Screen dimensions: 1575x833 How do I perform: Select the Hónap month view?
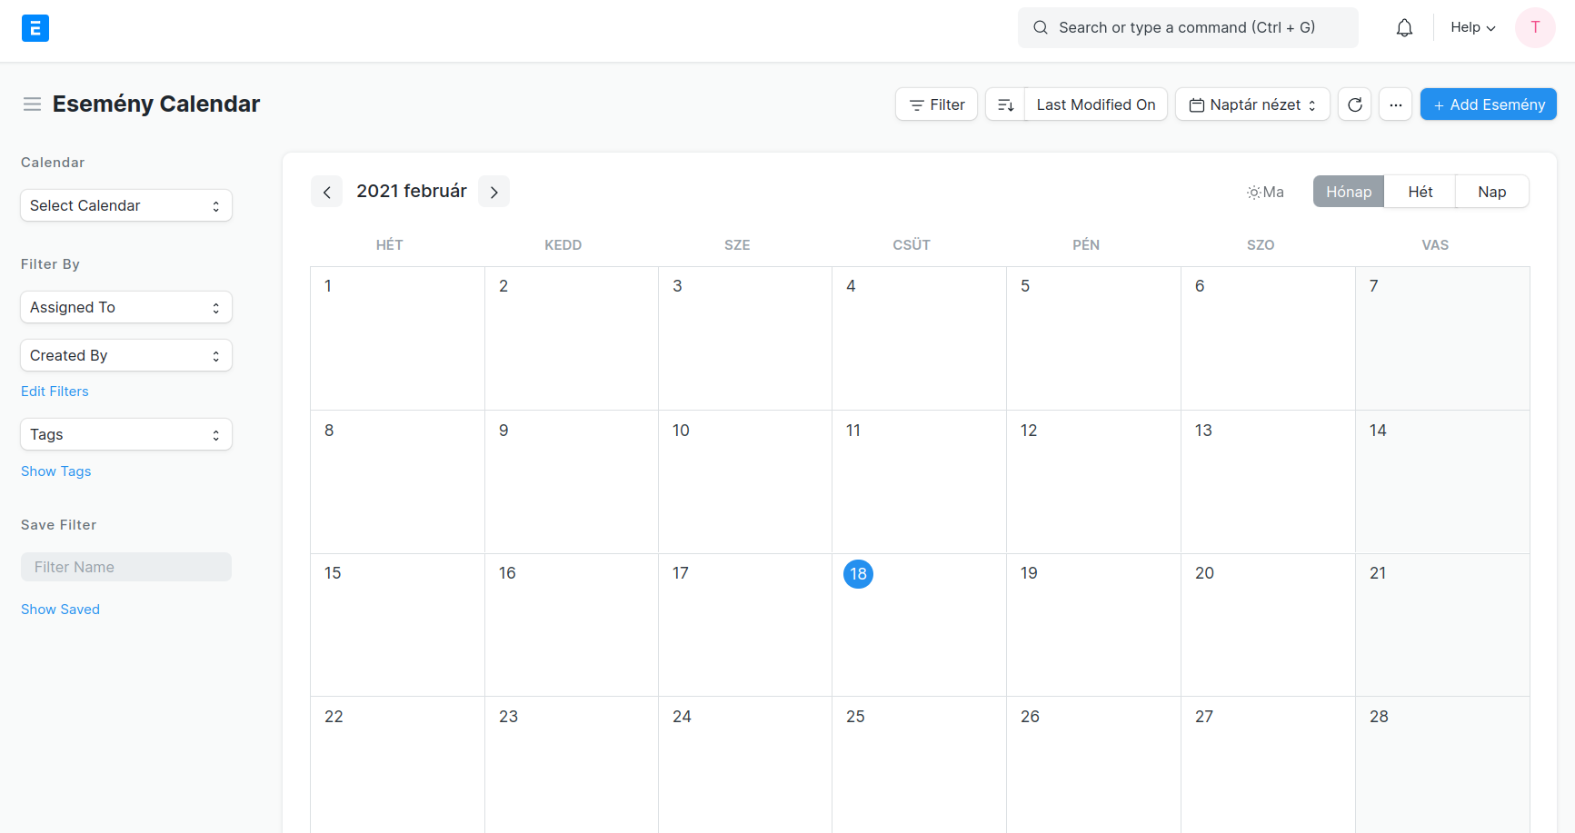1348,192
